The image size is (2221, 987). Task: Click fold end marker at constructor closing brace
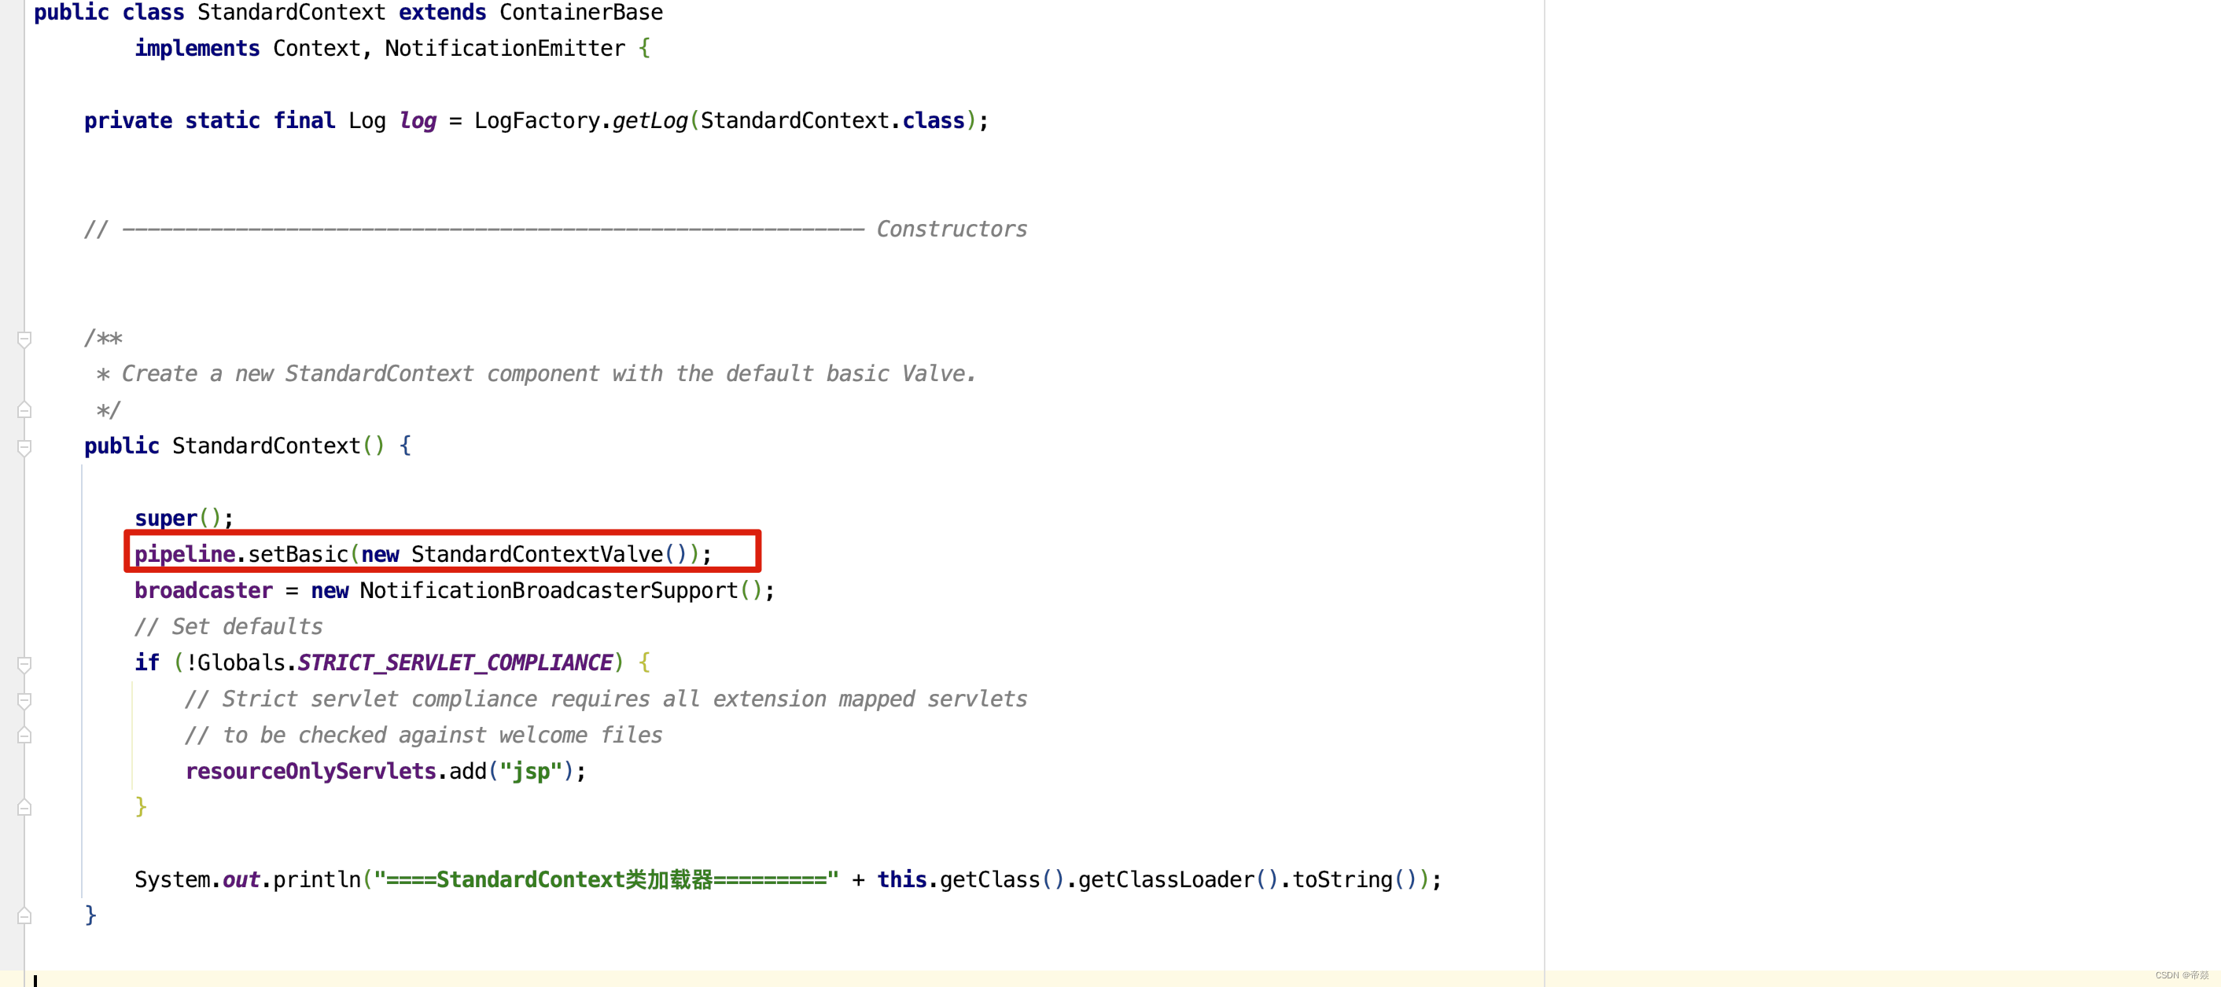click(x=24, y=915)
